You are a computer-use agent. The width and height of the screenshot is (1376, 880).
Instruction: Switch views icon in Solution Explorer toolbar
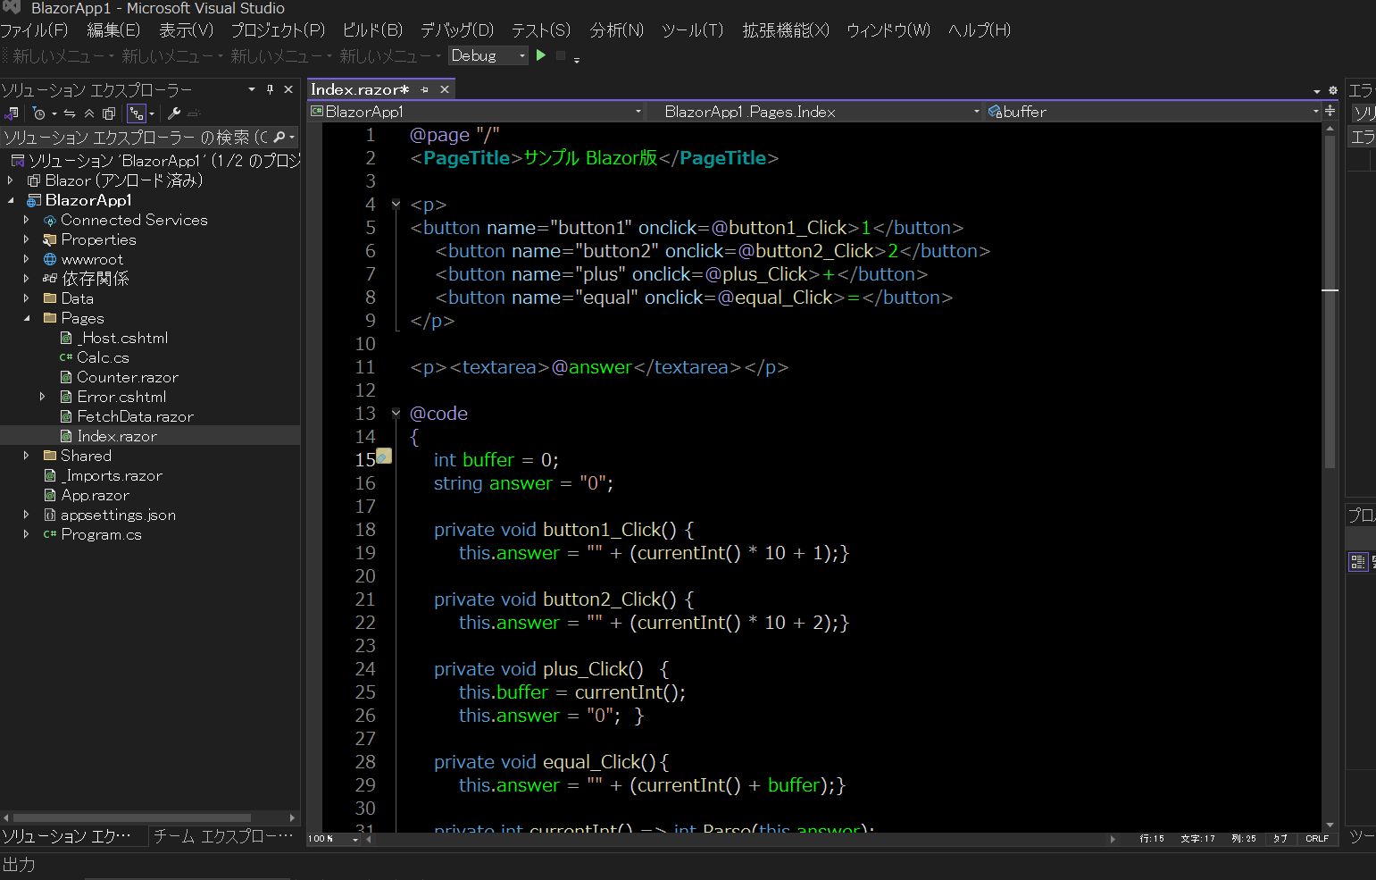(11, 113)
